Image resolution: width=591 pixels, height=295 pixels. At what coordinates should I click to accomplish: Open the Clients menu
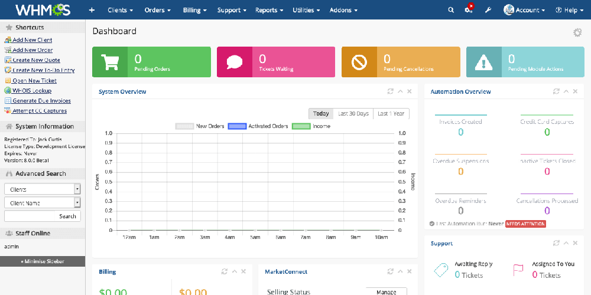click(x=120, y=10)
